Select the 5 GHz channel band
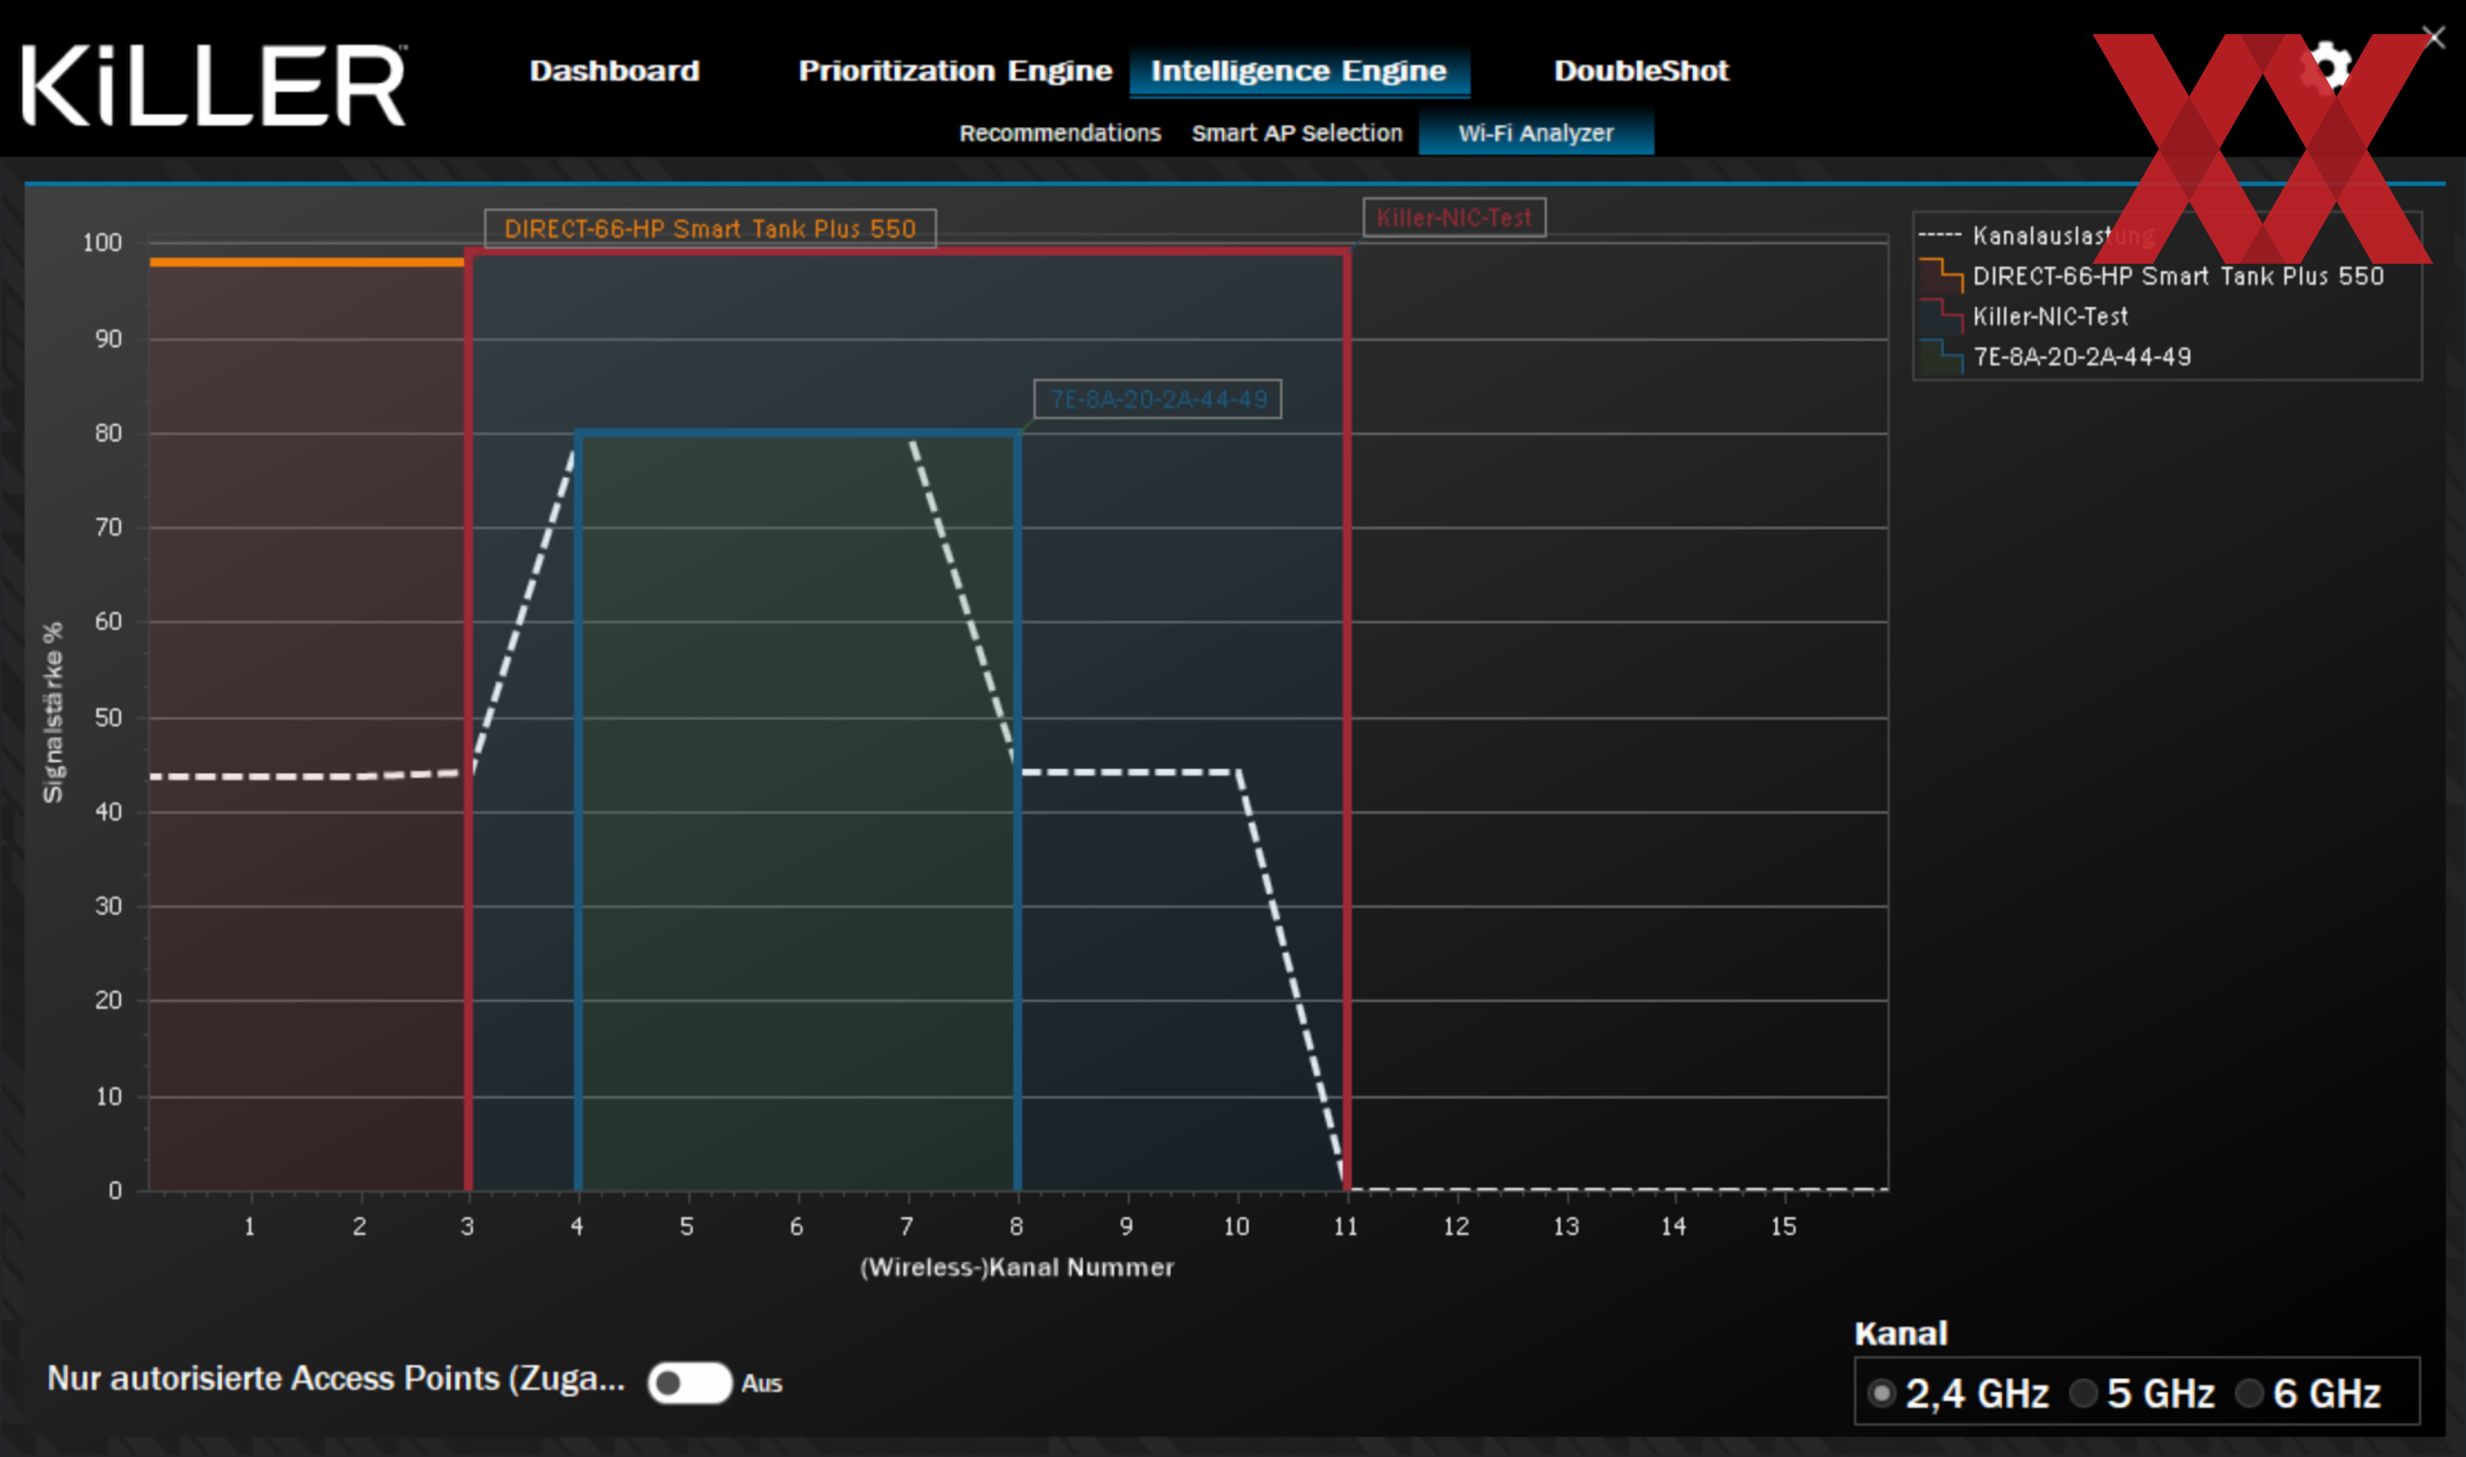Image resolution: width=2466 pixels, height=1457 pixels. [x=2083, y=1392]
